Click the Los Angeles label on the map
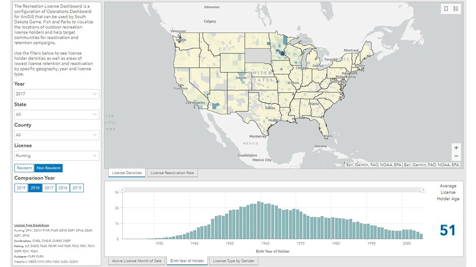This screenshot has width=476, height=267. click(x=195, y=102)
